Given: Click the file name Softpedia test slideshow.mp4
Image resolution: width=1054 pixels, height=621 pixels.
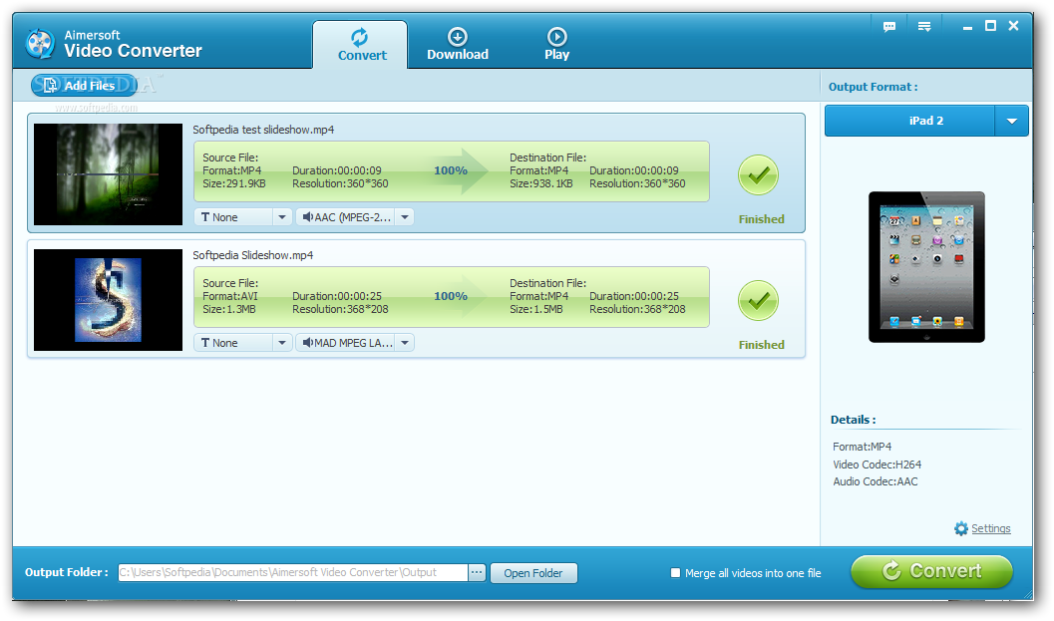Looking at the screenshot, I should 263,130.
